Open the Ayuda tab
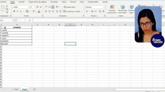 105,2
